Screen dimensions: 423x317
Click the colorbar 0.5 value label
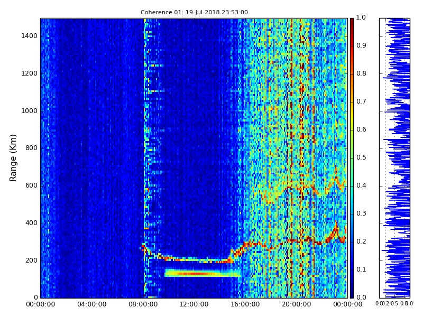pos(361,157)
